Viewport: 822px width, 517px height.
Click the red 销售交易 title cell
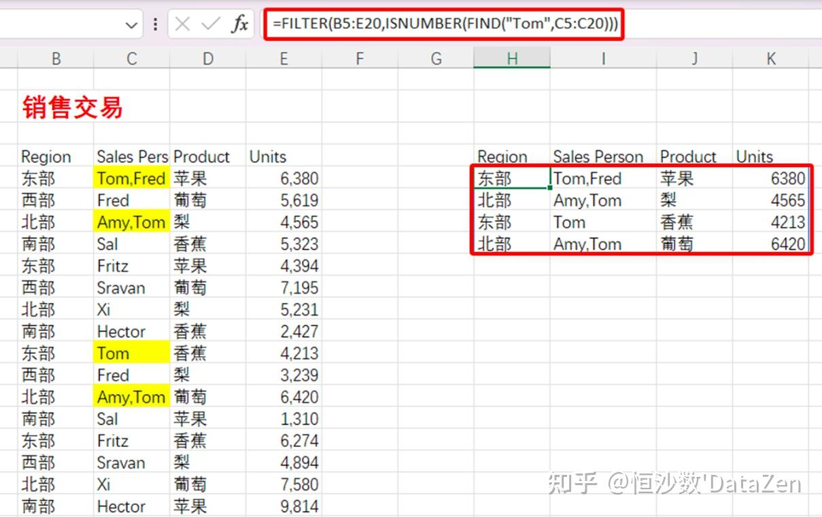point(72,107)
